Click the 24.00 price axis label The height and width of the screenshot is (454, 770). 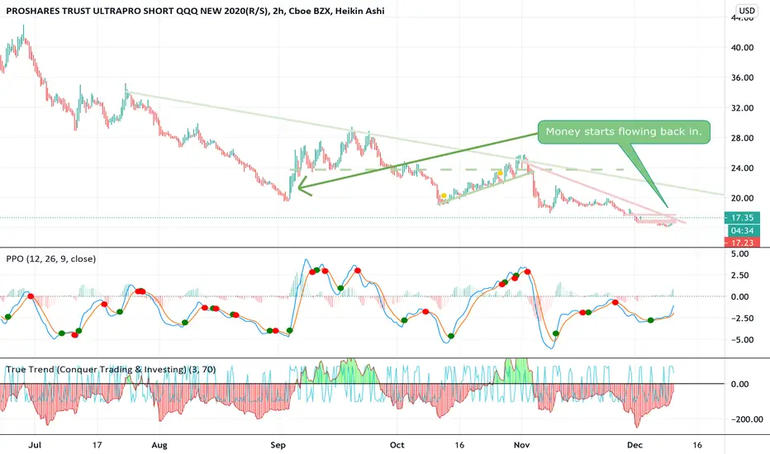742,168
